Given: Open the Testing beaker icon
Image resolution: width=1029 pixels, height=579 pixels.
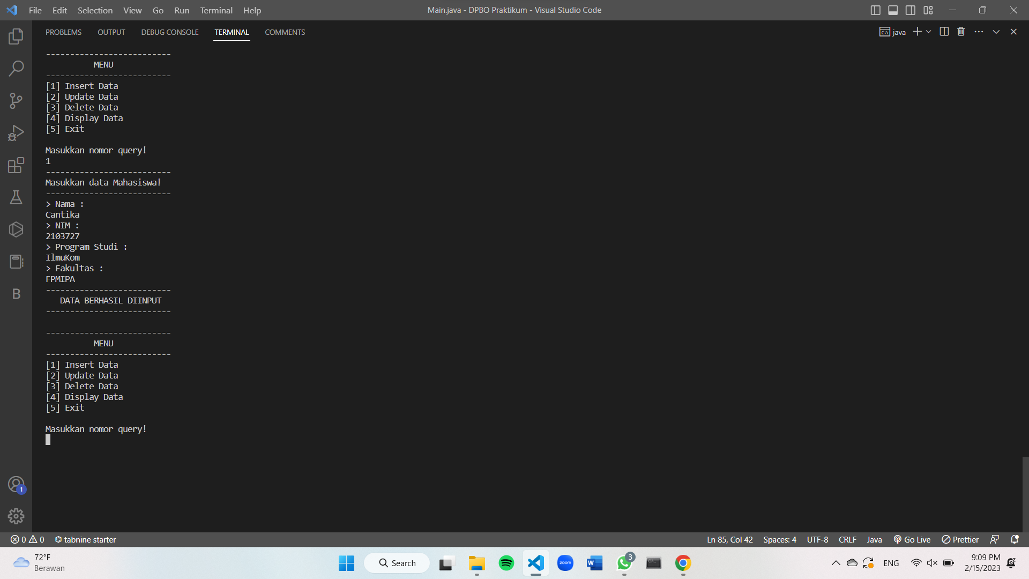Looking at the screenshot, I should point(16,197).
